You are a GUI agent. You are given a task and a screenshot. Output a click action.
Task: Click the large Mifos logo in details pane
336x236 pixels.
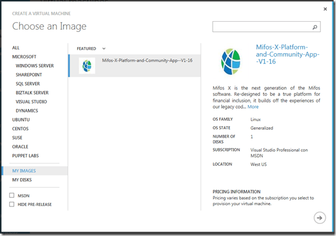pos(231,62)
